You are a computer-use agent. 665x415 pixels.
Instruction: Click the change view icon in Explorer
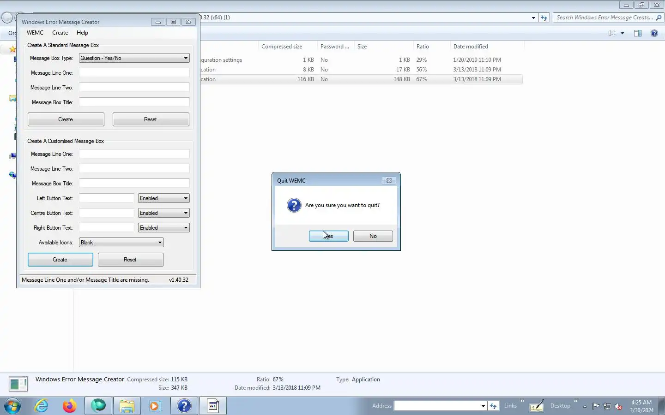612,33
